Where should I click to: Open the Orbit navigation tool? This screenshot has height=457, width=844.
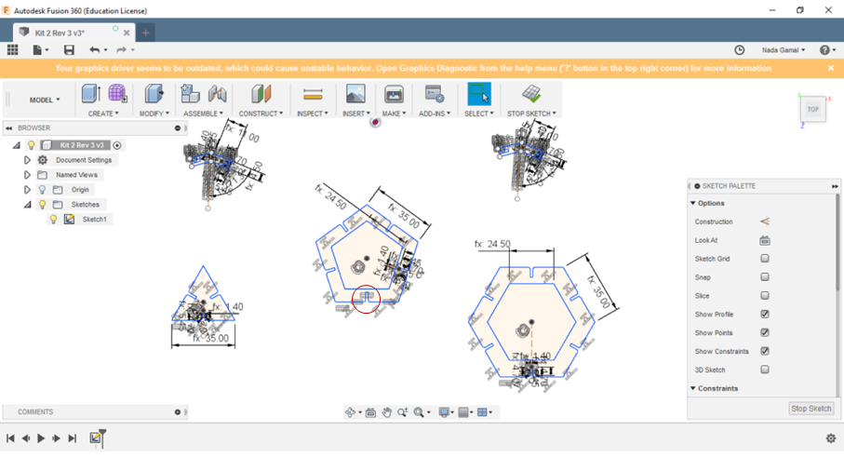(351, 412)
